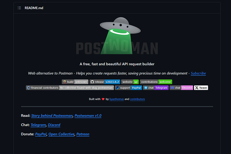Open the Open Collective donate link
Viewport: 231px width, 154px height.
point(61,134)
